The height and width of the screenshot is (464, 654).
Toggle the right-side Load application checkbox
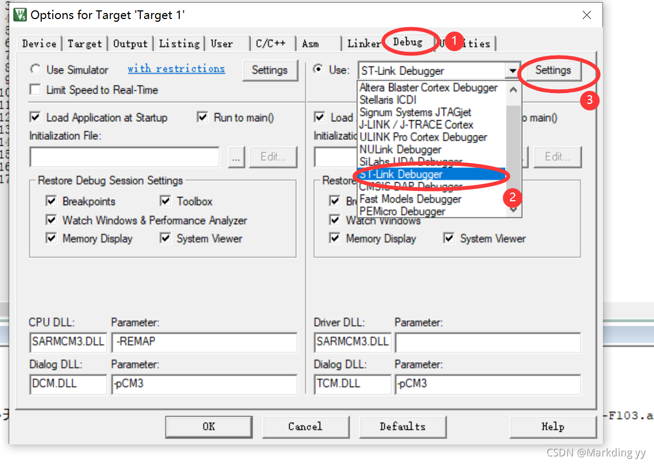(319, 117)
